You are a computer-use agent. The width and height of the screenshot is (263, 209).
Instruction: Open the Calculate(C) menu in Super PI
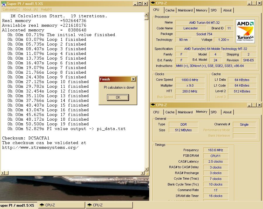[11, 9]
